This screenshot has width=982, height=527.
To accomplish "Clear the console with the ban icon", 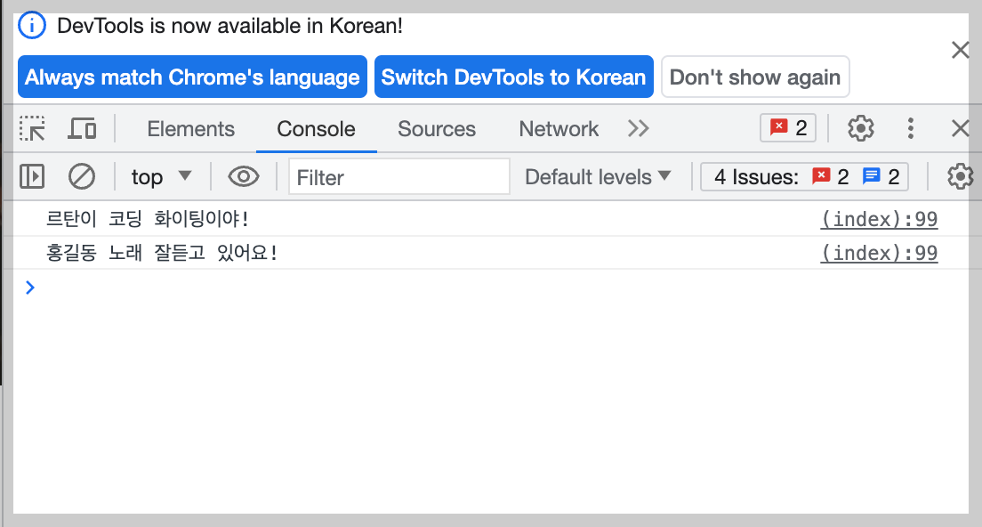I will pos(82,177).
